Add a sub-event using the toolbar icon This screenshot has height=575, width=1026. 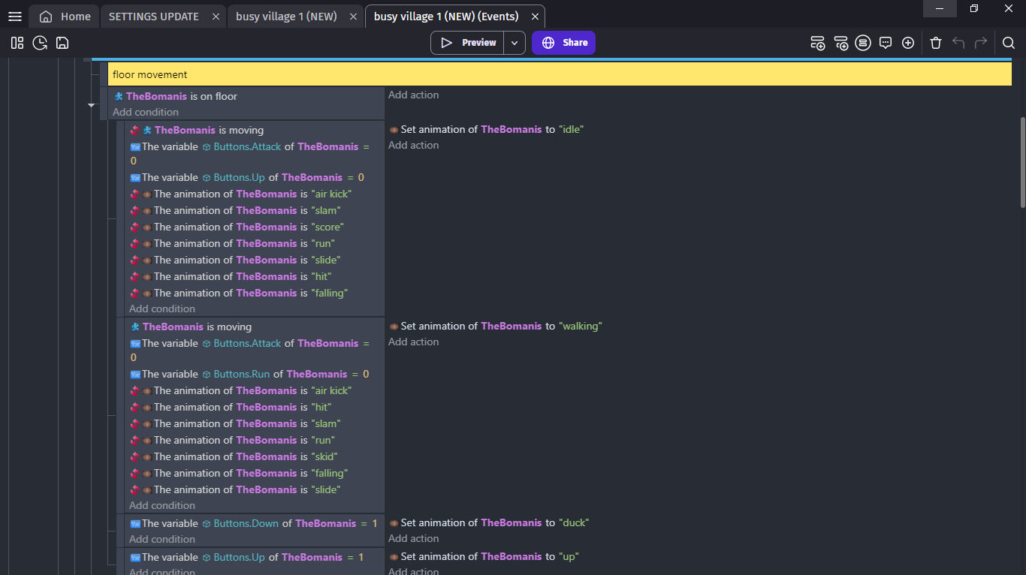coord(840,43)
